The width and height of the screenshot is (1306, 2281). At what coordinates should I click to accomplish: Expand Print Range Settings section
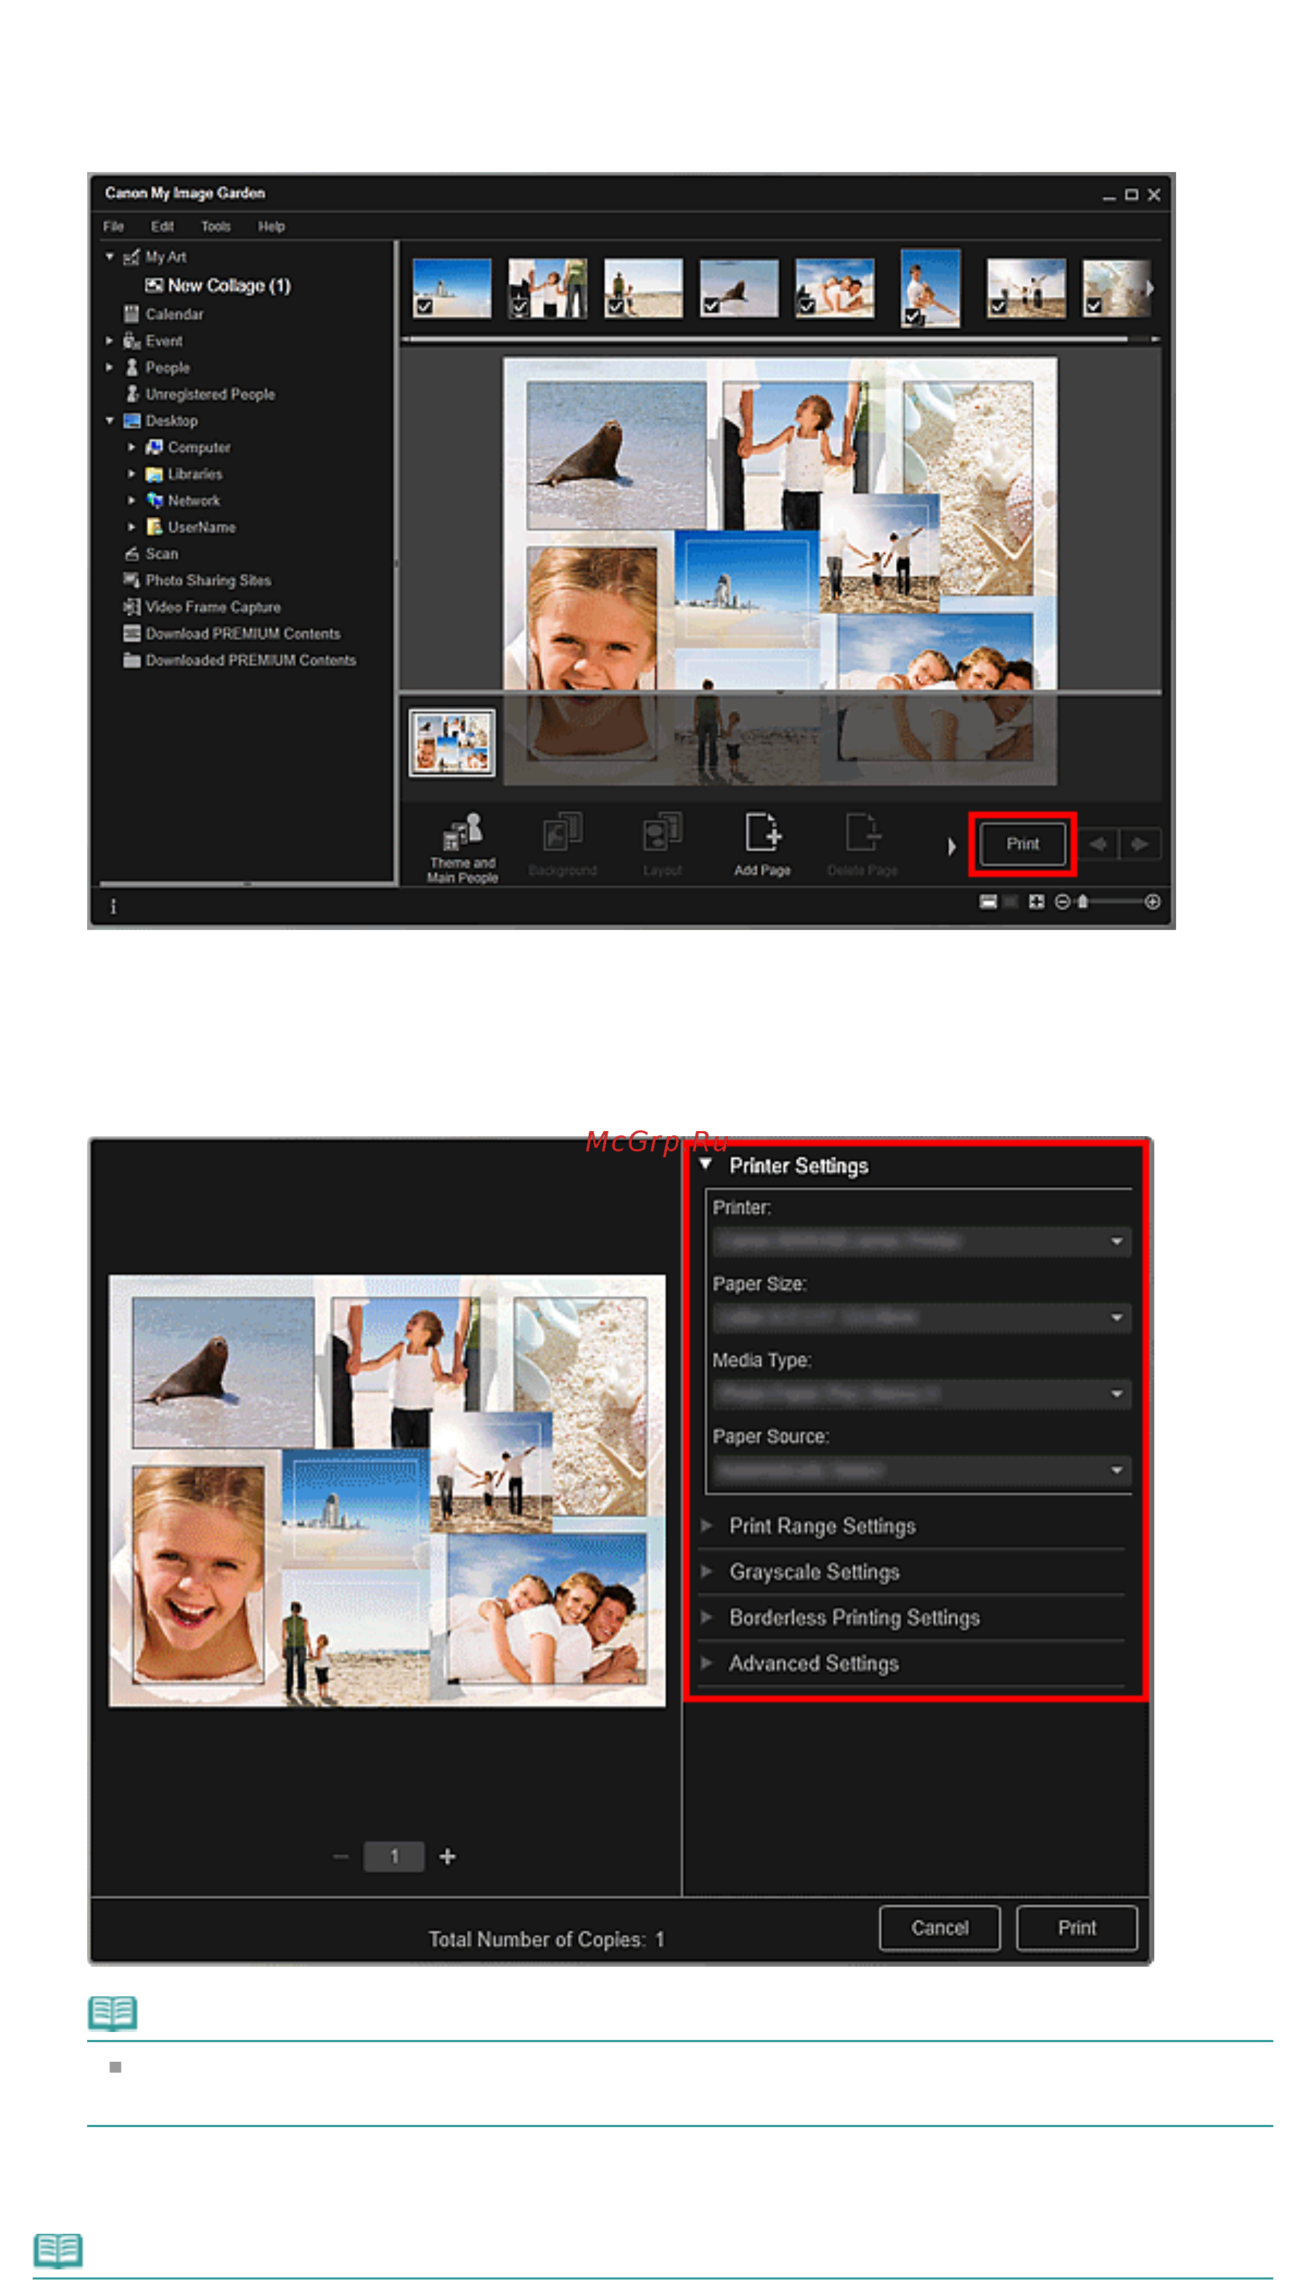point(822,1526)
